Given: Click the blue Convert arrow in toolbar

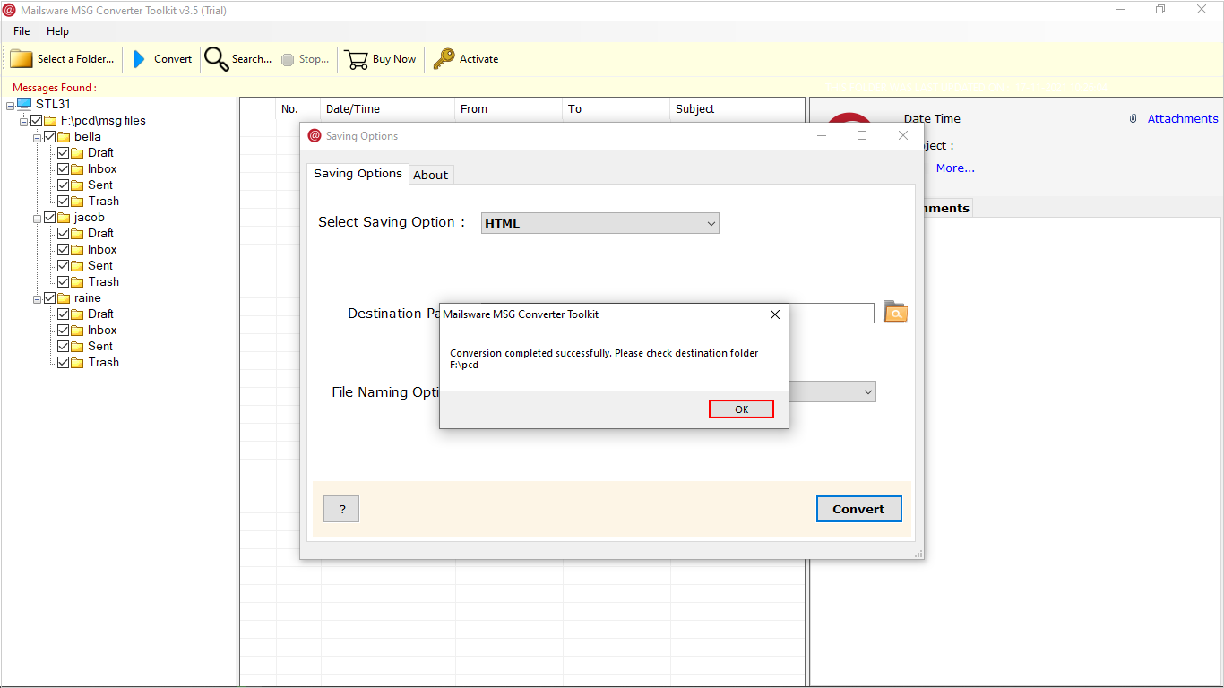Looking at the screenshot, I should (x=139, y=59).
